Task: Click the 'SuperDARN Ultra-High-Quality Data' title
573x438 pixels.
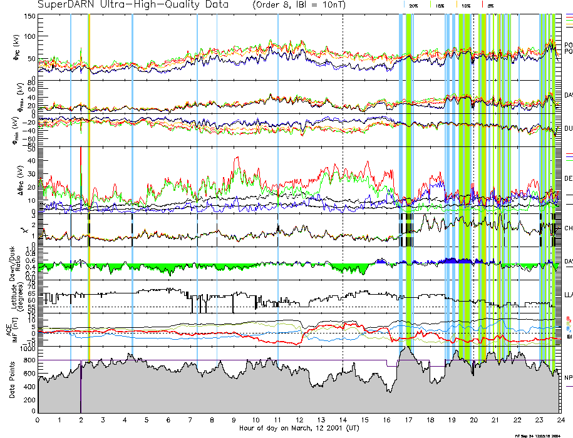Action: click(x=133, y=5)
